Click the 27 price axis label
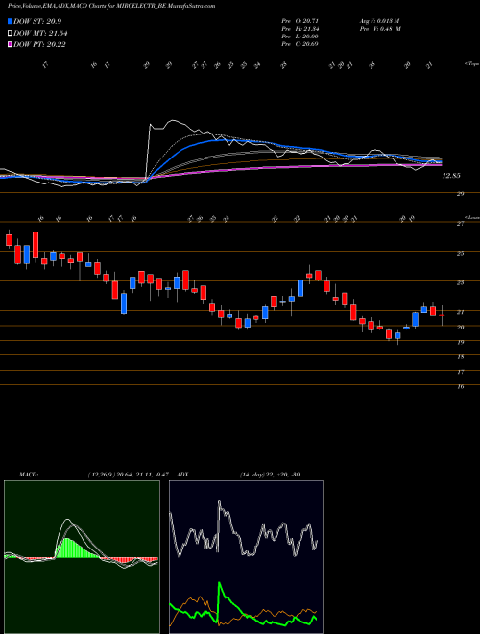 point(460,223)
